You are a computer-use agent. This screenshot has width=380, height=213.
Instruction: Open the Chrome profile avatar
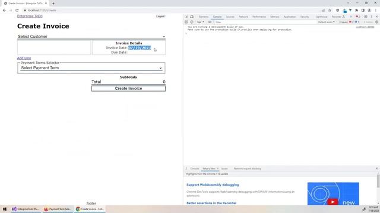(x=369, y=11)
